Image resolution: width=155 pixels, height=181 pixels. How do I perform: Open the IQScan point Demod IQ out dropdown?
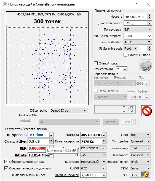coord(69,110)
